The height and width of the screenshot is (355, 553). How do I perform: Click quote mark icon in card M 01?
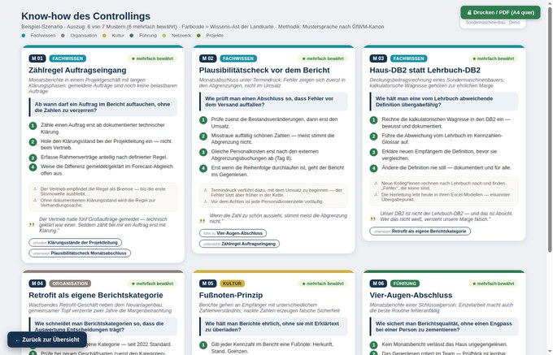[x=32, y=225]
